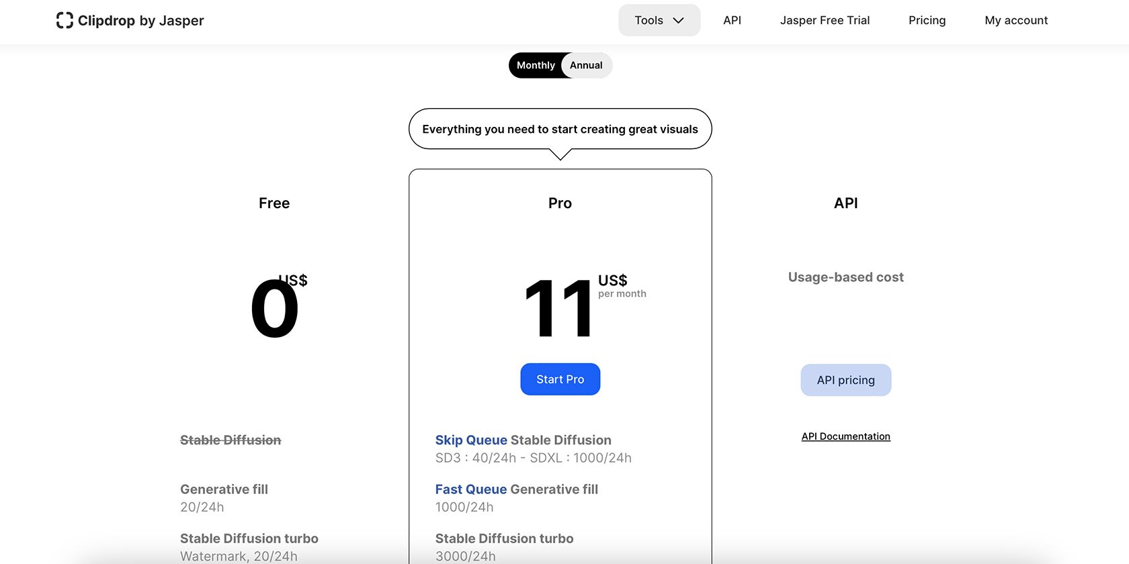Click the 'Watermark, 20/24h' text
The image size is (1129, 564).
239,557
